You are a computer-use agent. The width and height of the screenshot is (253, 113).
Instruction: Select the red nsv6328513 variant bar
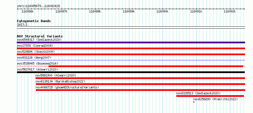(x=210, y=96)
